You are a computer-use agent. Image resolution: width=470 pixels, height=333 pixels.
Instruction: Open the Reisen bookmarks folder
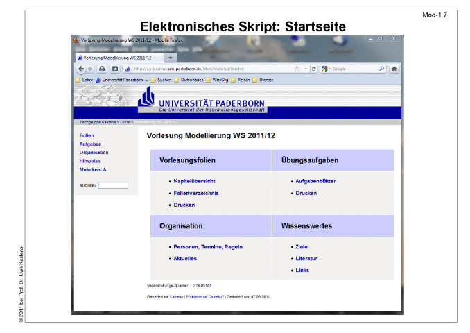pyautogui.click(x=241, y=80)
